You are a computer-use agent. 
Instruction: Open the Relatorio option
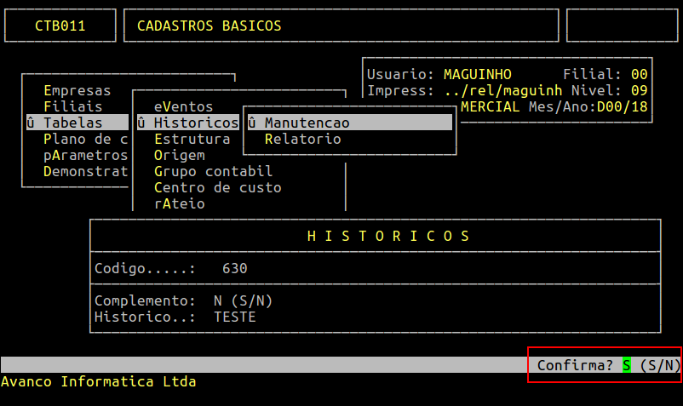(302, 139)
